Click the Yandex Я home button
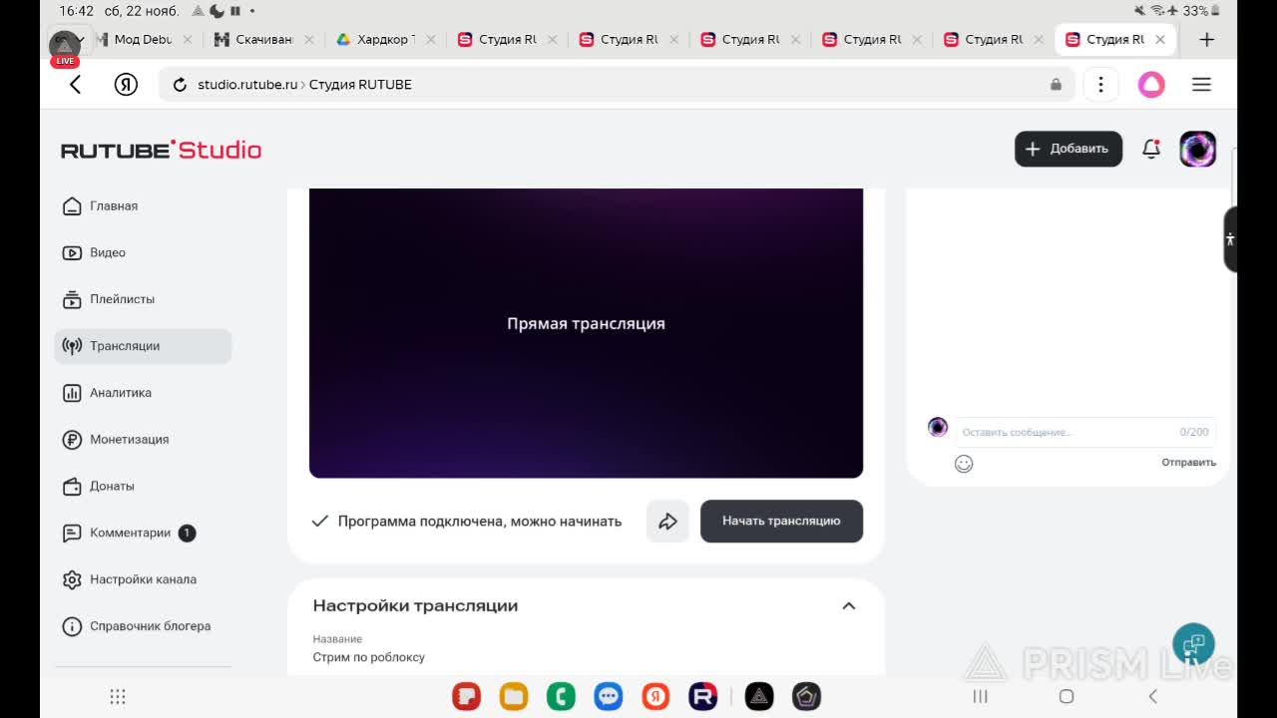 126,85
